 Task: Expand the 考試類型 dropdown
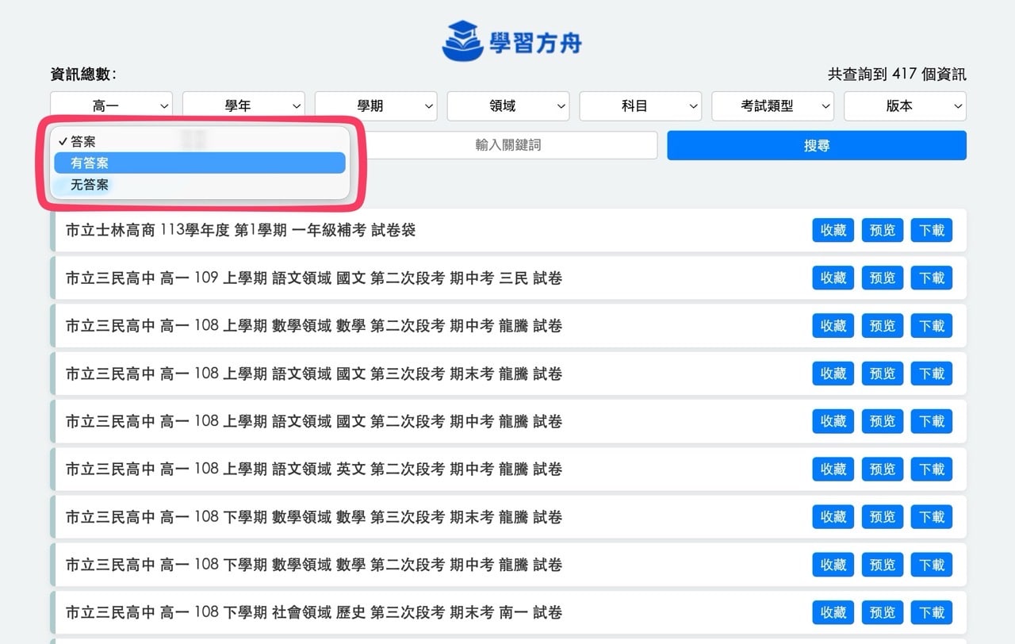coord(772,105)
